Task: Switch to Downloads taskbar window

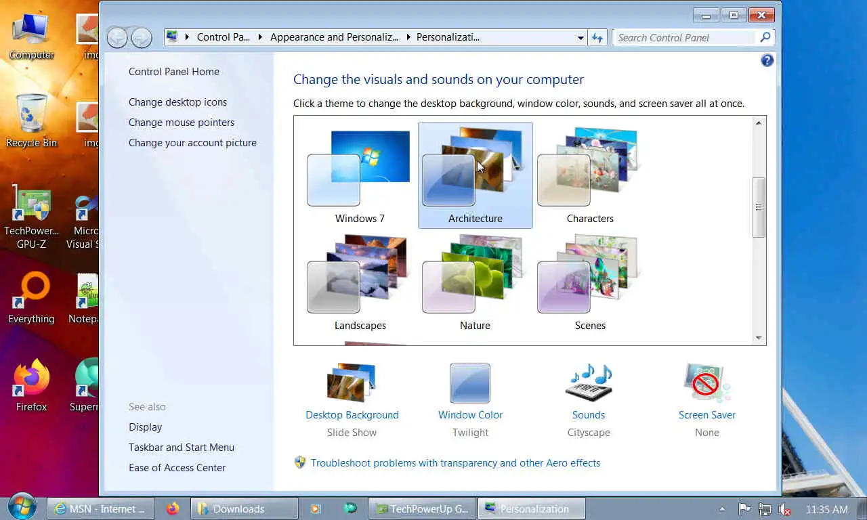Action: (245, 508)
